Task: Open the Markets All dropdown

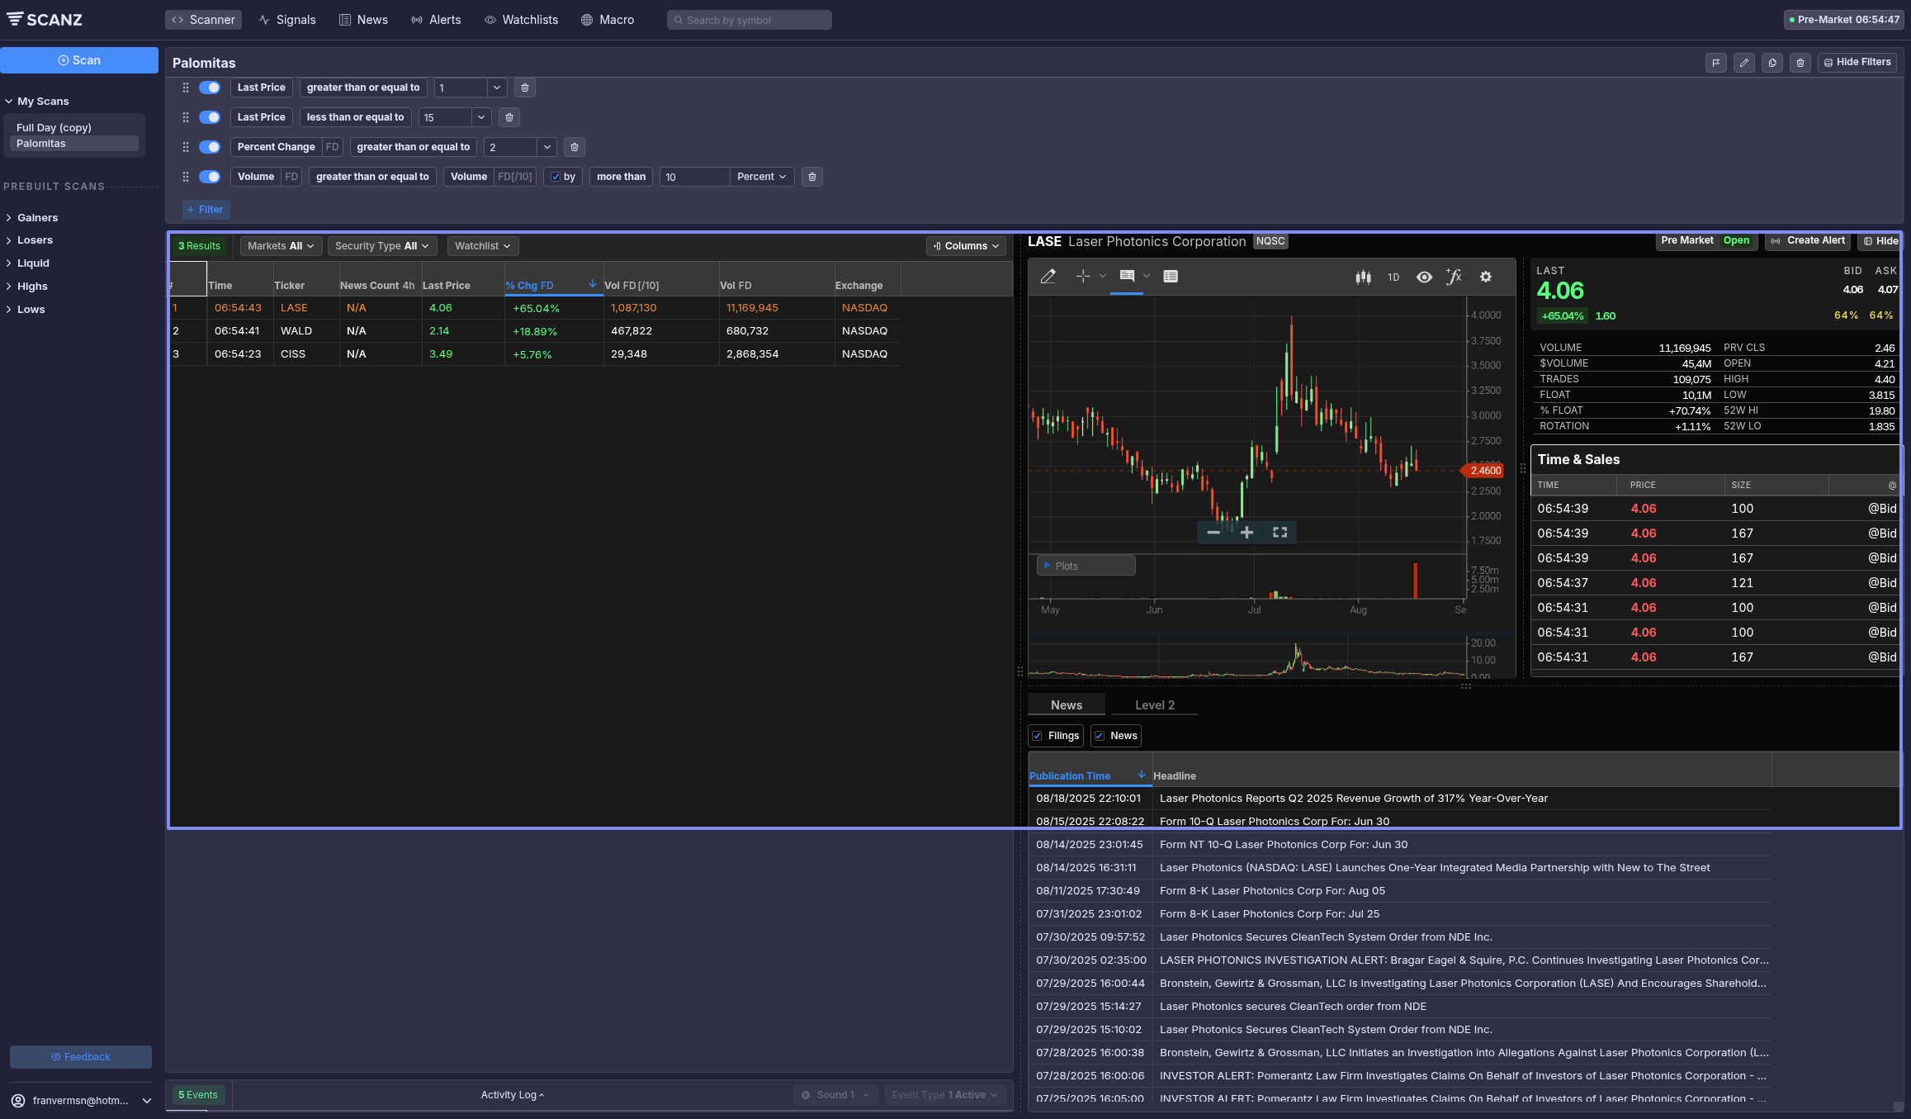Action: pyautogui.click(x=281, y=246)
